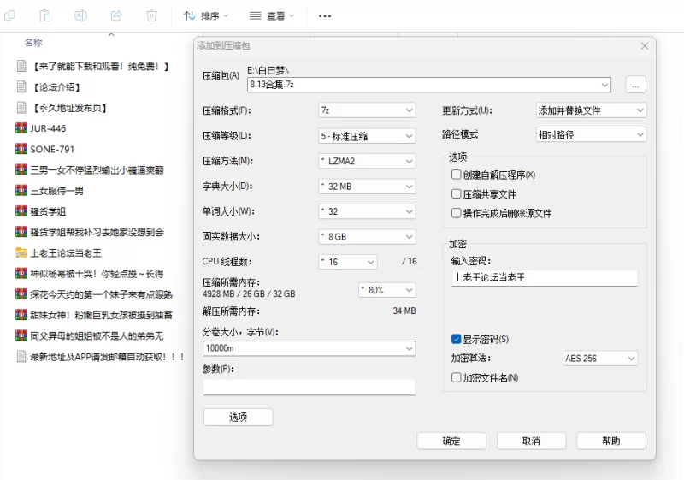
Task: Select archive icon for 同父异母的姐姐
Action: [x=21, y=335]
